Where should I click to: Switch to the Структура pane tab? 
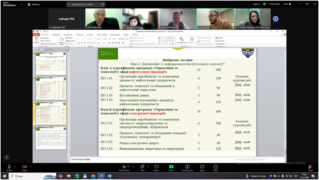48,49
